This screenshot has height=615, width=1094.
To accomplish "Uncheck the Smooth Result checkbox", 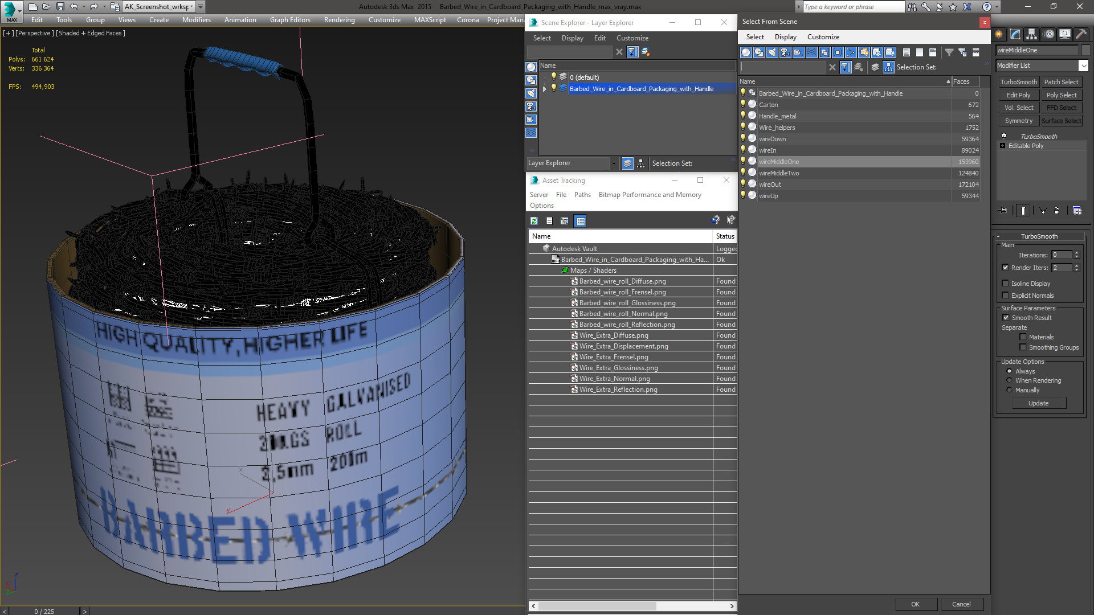I will click(1006, 318).
